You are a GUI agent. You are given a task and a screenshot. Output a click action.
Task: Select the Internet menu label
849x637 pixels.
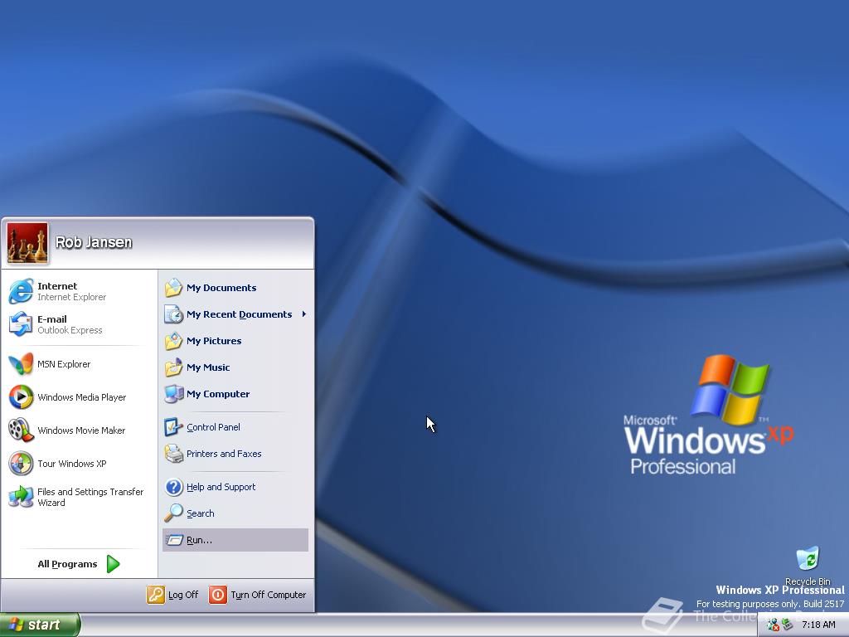click(57, 286)
